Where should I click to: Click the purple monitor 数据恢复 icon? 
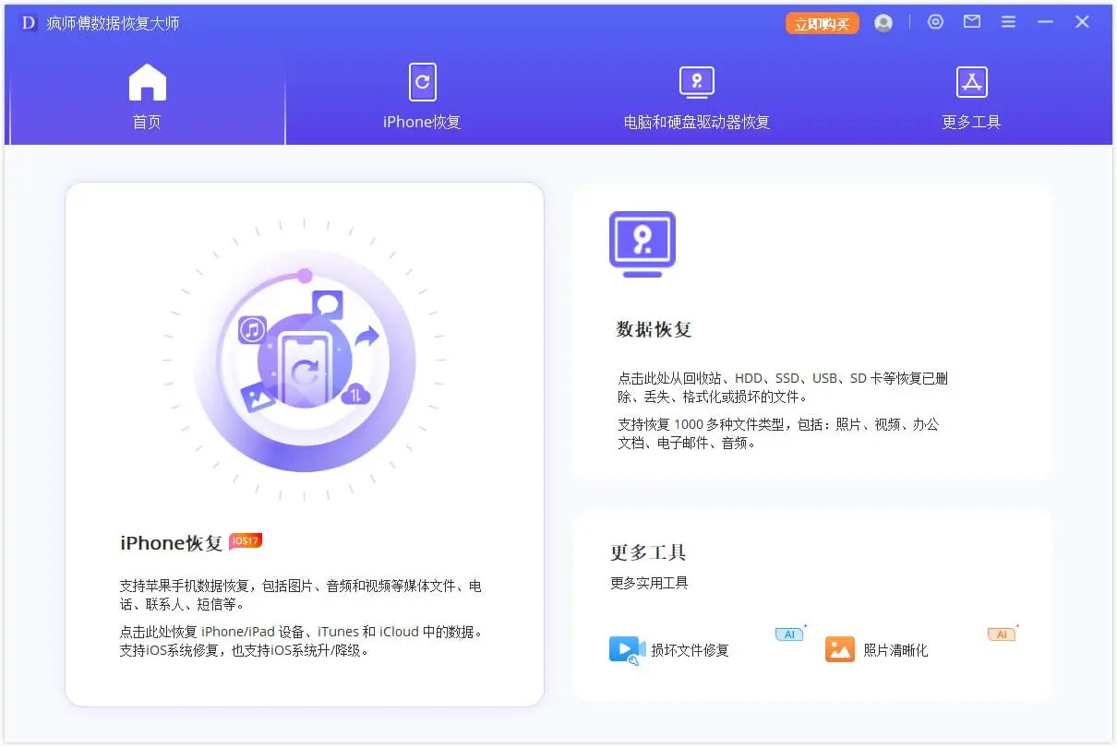point(643,243)
